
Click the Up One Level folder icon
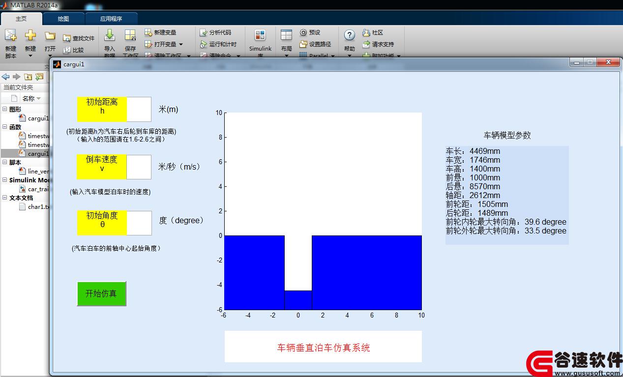[x=28, y=77]
